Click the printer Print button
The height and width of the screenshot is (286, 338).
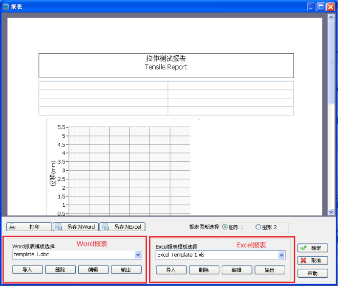(29, 227)
